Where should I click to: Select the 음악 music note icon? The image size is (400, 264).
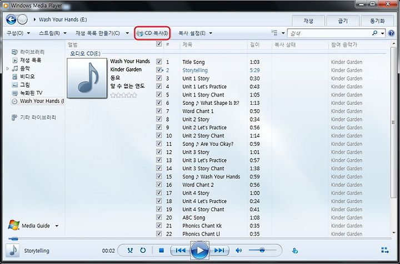coord(16,68)
